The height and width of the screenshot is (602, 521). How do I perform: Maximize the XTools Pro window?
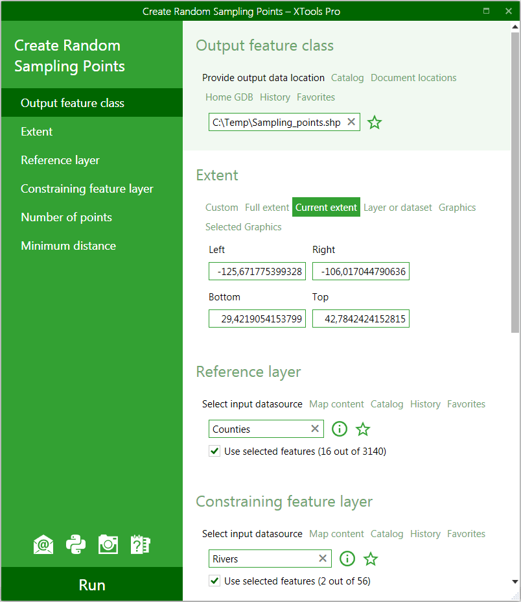486,11
